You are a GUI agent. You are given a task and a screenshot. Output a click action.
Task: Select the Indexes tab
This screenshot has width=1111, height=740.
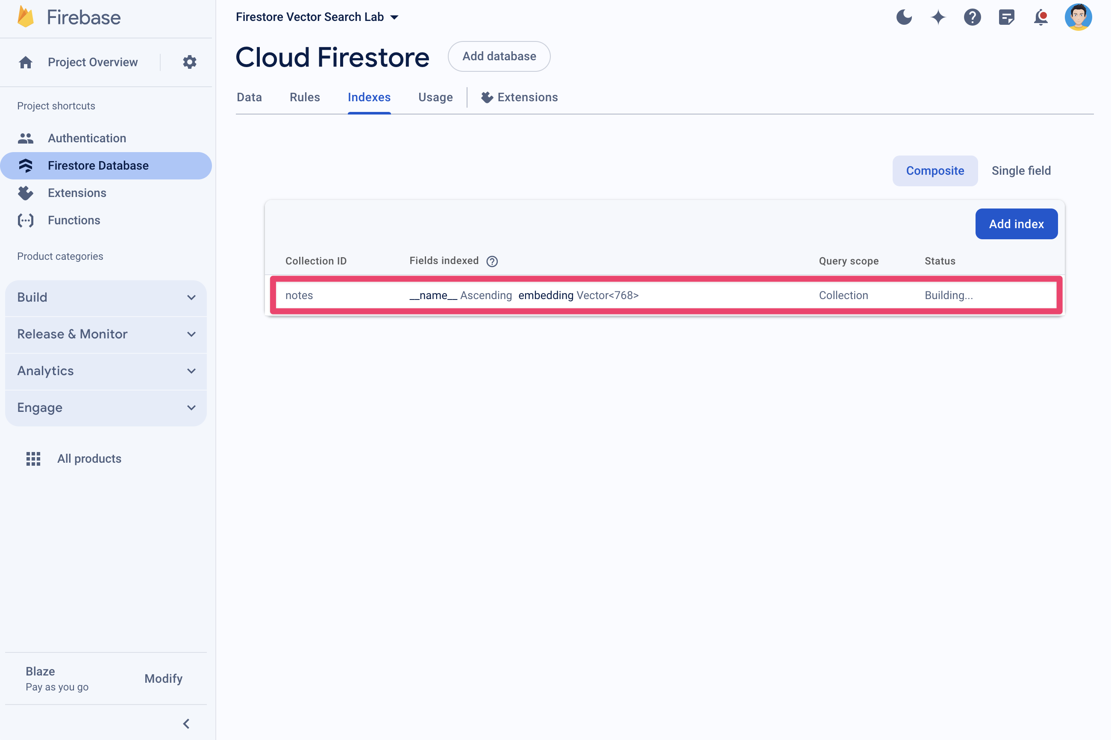pyautogui.click(x=369, y=97)
